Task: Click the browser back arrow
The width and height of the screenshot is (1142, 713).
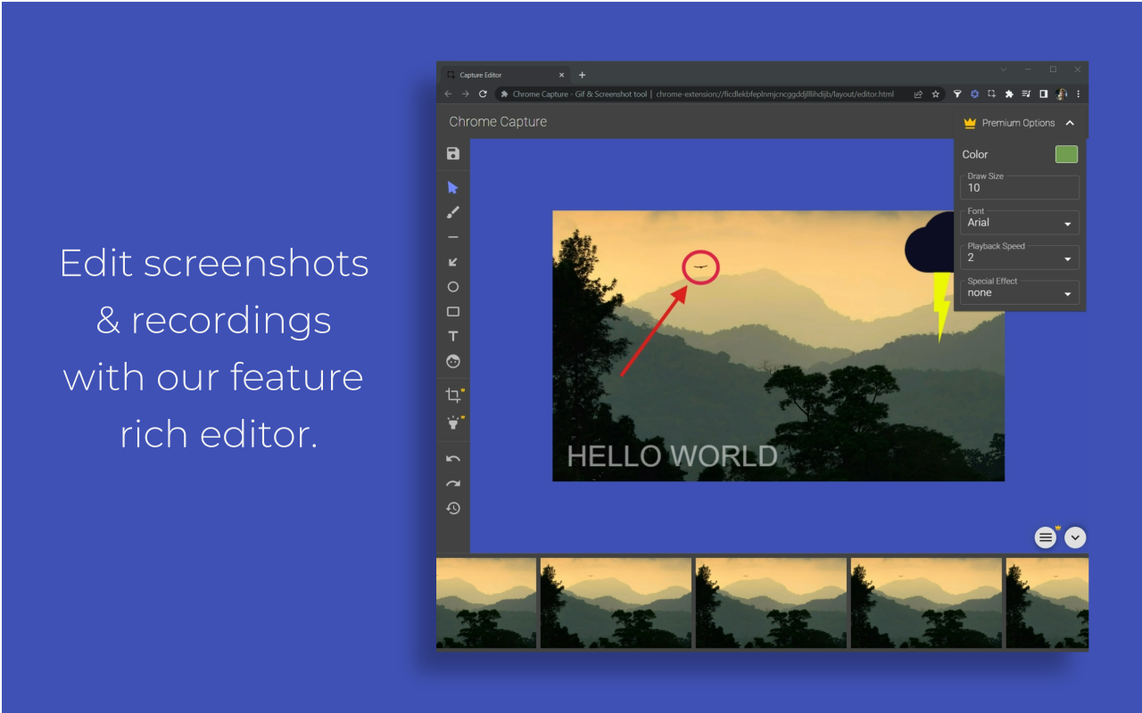Action: pyautogui.click(x=448, y=94)
